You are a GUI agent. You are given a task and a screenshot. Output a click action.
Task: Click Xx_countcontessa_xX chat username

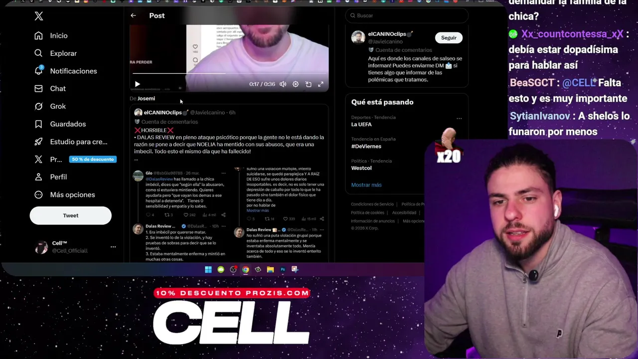[572, 34]
